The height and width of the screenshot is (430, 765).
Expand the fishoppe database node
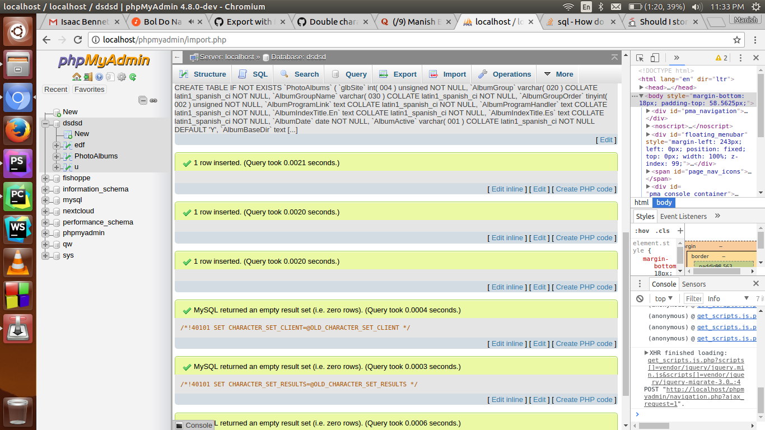tap(45, 178)
